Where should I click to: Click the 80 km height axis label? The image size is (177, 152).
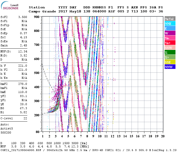click(x=37, y=132)
